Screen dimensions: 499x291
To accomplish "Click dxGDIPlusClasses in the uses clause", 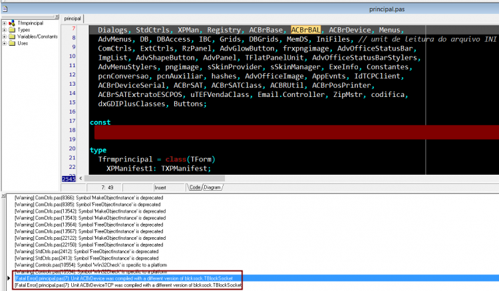I will coord(132,104).
